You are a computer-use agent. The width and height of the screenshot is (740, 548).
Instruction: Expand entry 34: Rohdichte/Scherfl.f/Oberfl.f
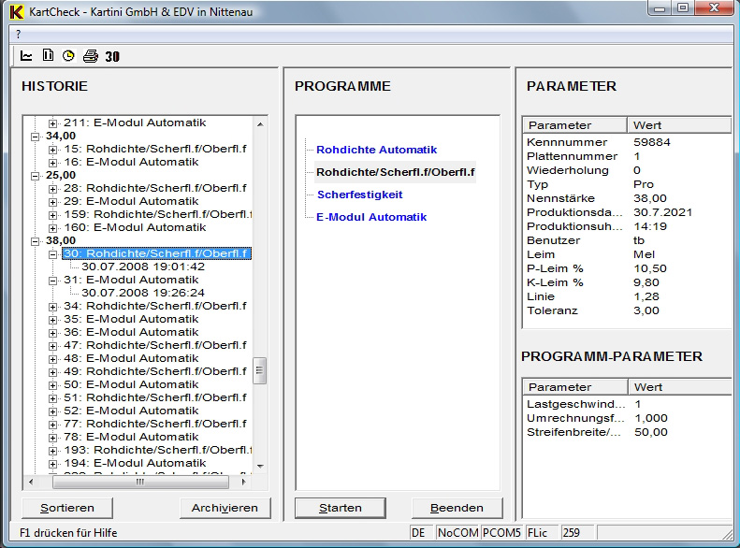pyautogui.click(x=53, y=306)
